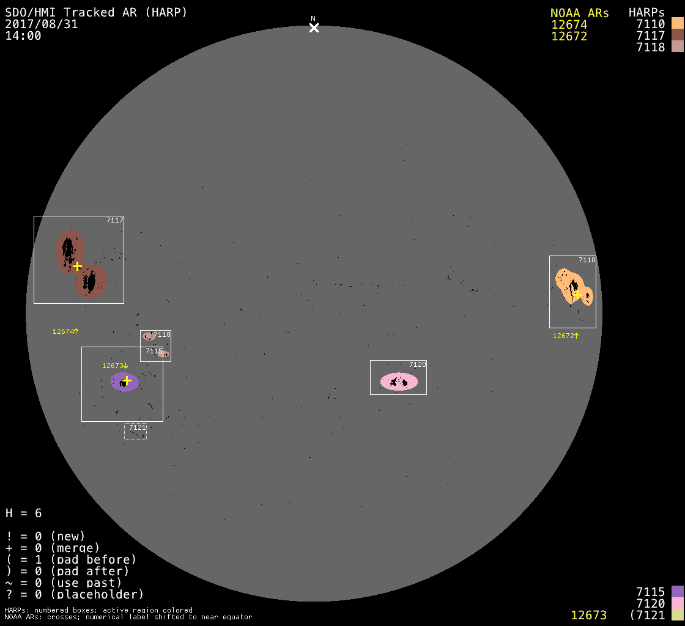The image size is (685, 626).
Task: Click the white X north pole marker
Action: (314, 28)
